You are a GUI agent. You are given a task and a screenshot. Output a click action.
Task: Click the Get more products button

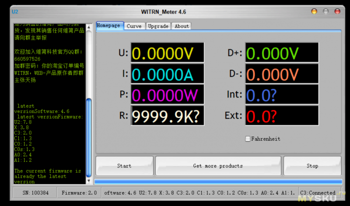218,166
